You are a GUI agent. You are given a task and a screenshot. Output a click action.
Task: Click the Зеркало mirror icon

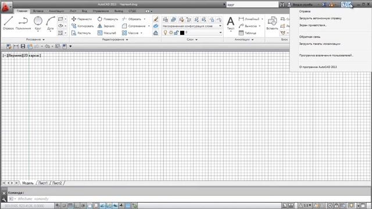click(x=99, y=26)
